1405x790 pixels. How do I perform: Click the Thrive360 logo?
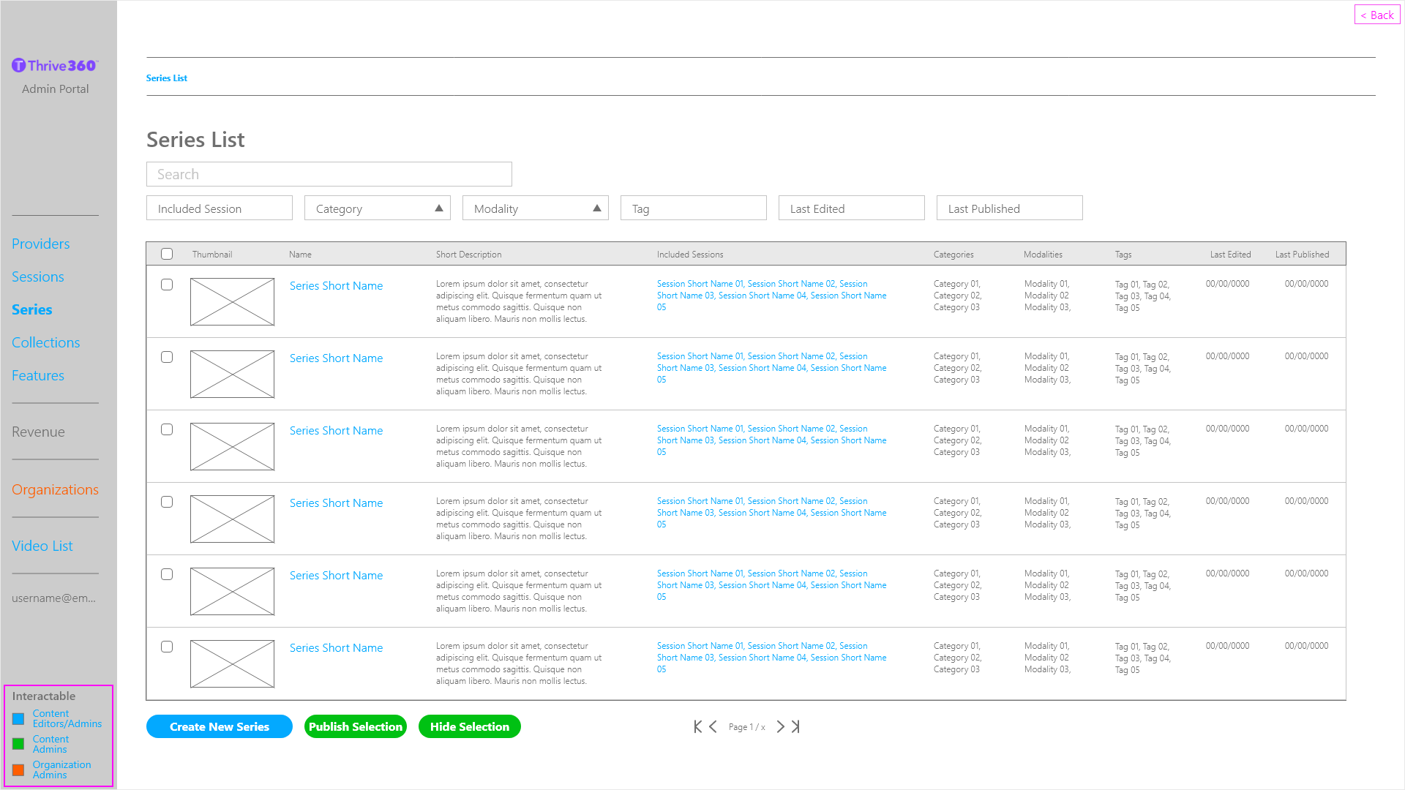tap(55, 66)
